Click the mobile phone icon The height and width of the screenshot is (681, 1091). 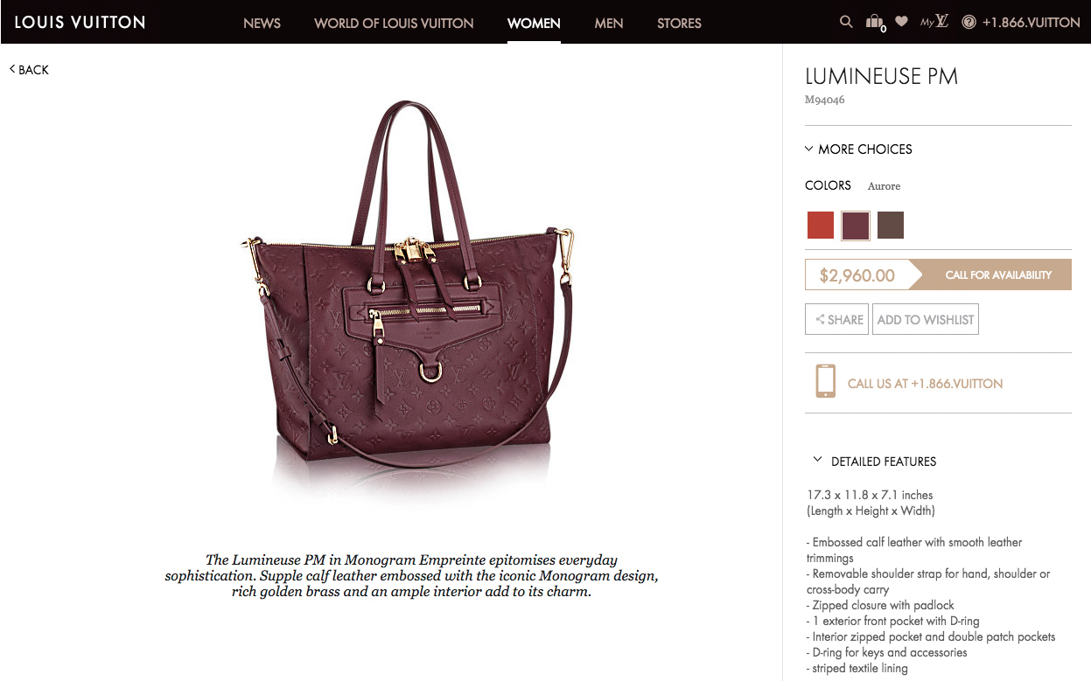(825, 382)
